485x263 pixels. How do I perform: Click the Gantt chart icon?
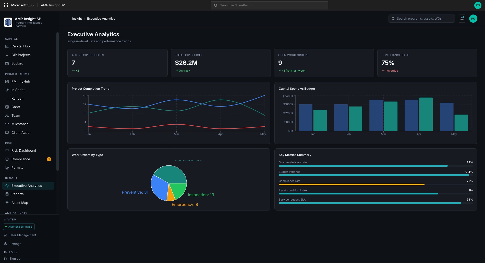pos(7,107)
